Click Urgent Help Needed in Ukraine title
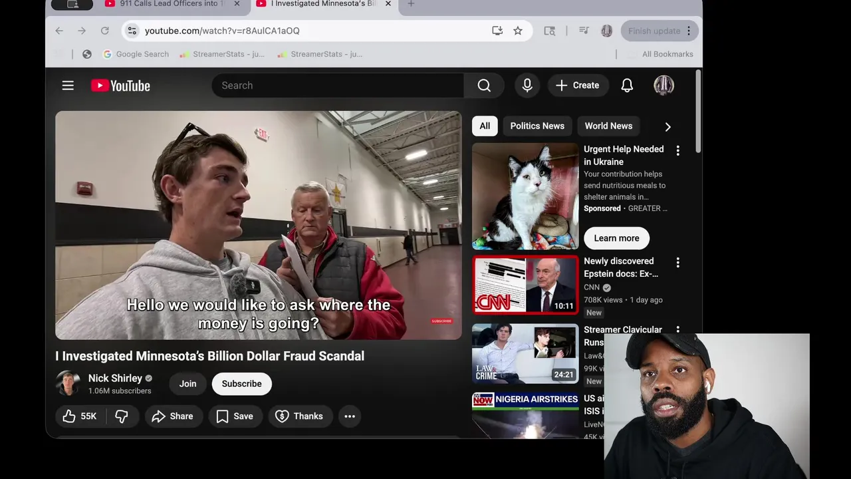The width and height of the screenshot is (851, 479). pos(624,155)
